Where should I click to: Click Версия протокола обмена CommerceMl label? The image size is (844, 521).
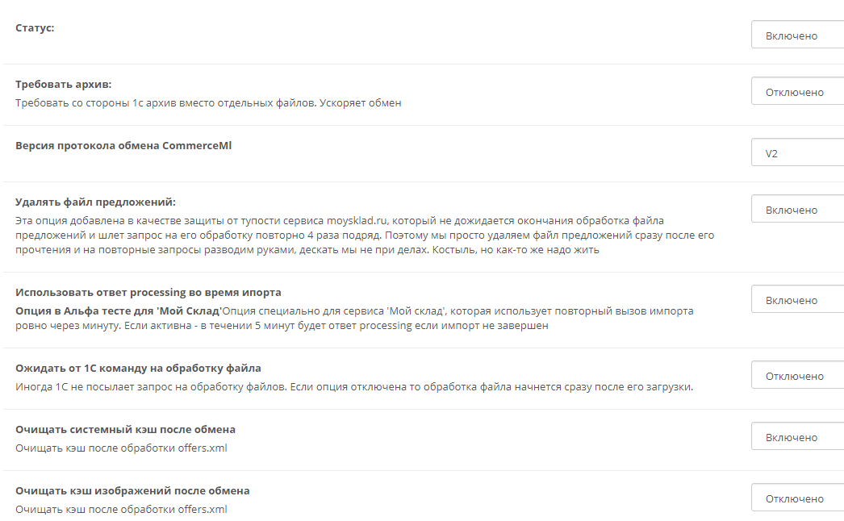tap(123, 146)
